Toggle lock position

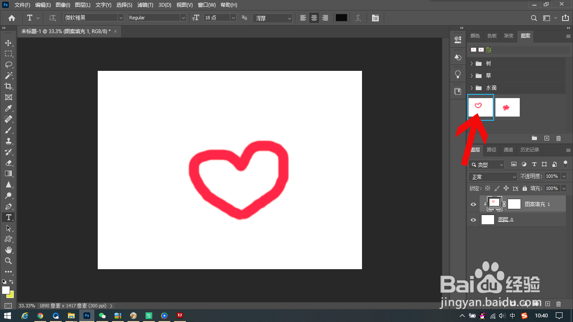pos(506,189)
